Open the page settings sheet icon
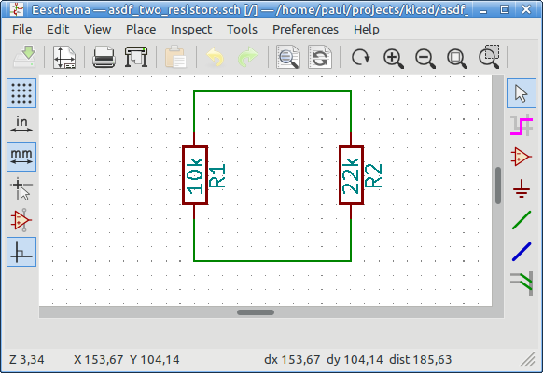The width and height of the screenshot is (543, 373). coord(64,57)
